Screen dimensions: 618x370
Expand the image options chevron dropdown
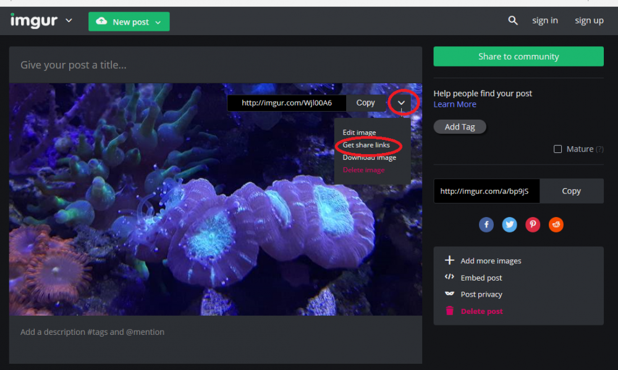click(x=402, y=103)
